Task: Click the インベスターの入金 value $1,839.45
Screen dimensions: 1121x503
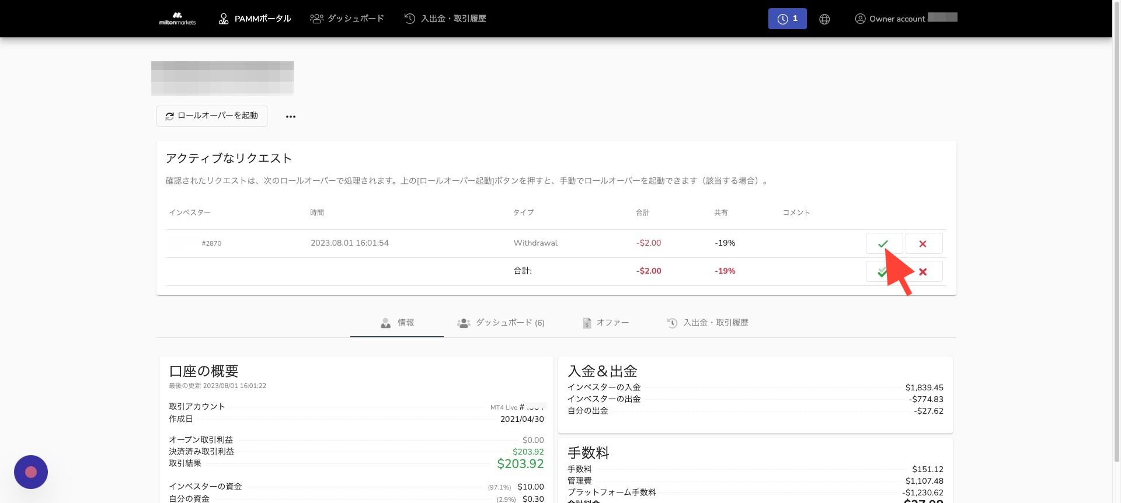Action: click(x=924, y=387)
